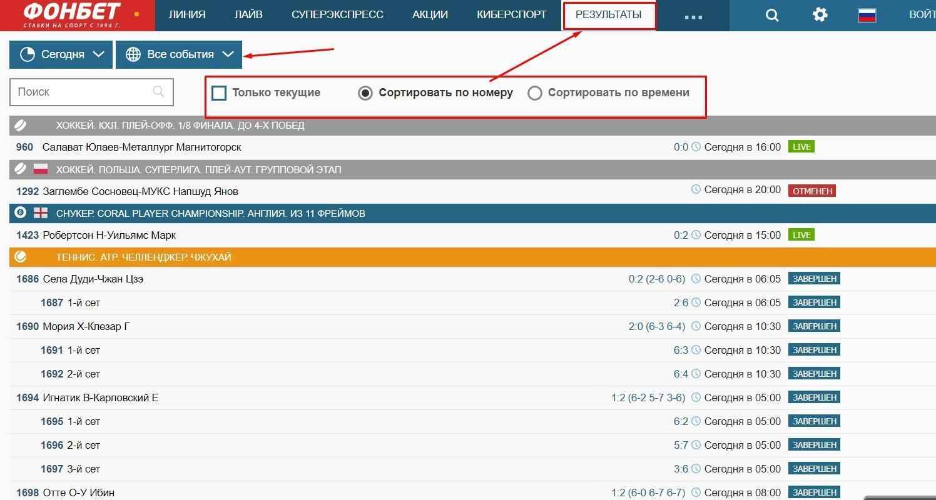Click the ОТМЕНЕН badge for Заглембе match
The height and width of the screenshot is (500, 936).
tap(812, 191)
